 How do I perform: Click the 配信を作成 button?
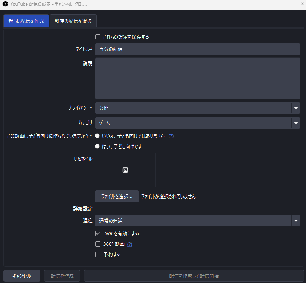[62, 276]
